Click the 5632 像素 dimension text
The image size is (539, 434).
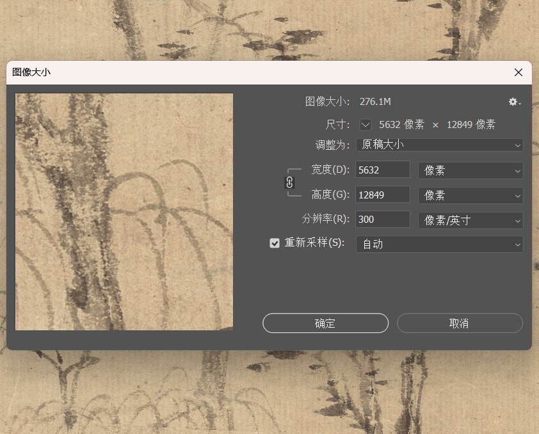(401, 124)
